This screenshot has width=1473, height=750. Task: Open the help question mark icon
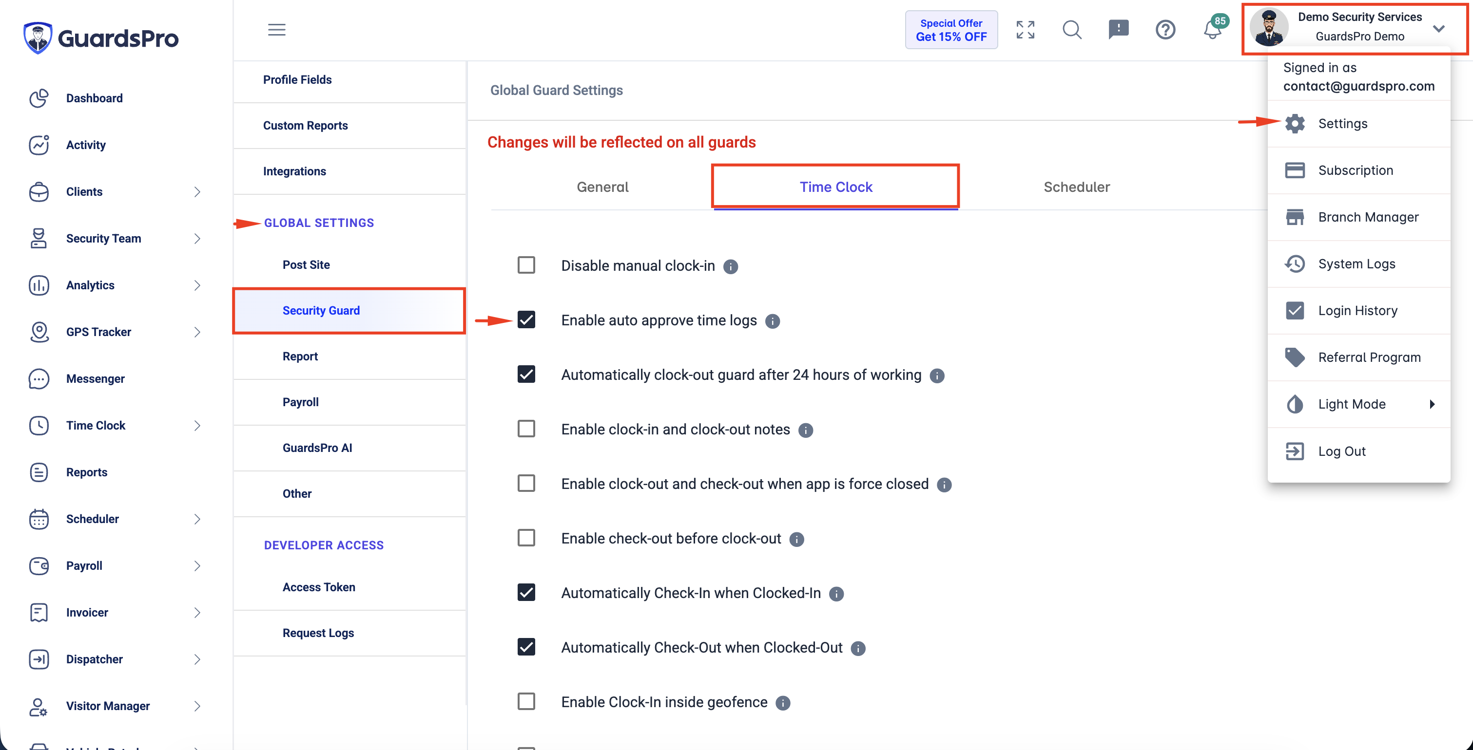(1165, 29)
